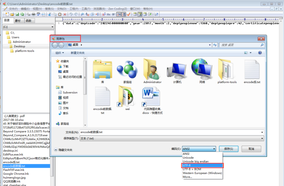Open the 保存类型 file type dropdown
The width and height of the screenshot is (284, 186).
point(172,138)
